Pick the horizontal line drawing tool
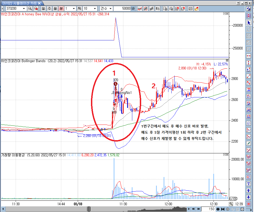 tap(249, 56)
